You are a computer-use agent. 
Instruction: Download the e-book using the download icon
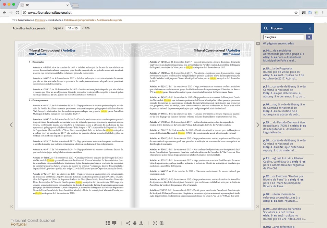point(141,223)
